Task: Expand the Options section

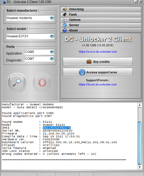Action: pyautogui.click(x=101, y=20)
